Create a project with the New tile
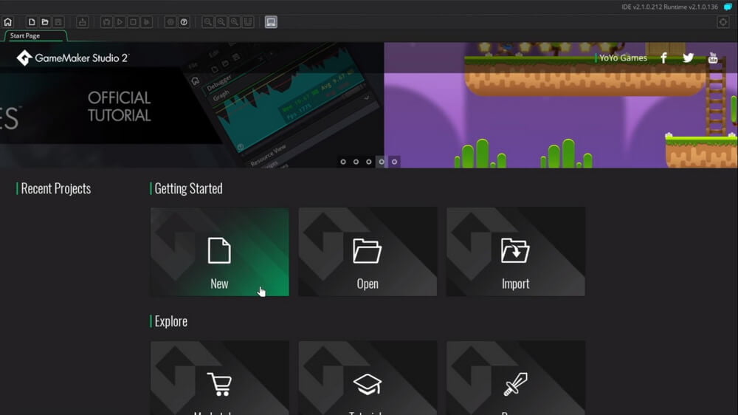Viewport: 738px width, 415px height. (x=220, y=252)
